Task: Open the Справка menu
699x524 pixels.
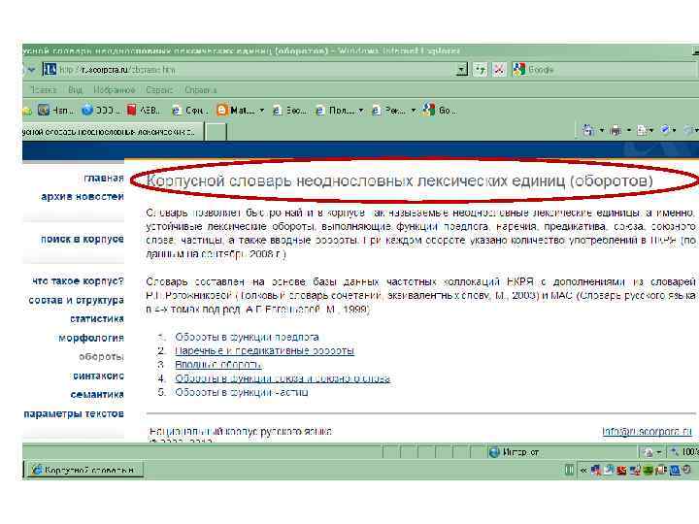Action: [x=201, y=90]
